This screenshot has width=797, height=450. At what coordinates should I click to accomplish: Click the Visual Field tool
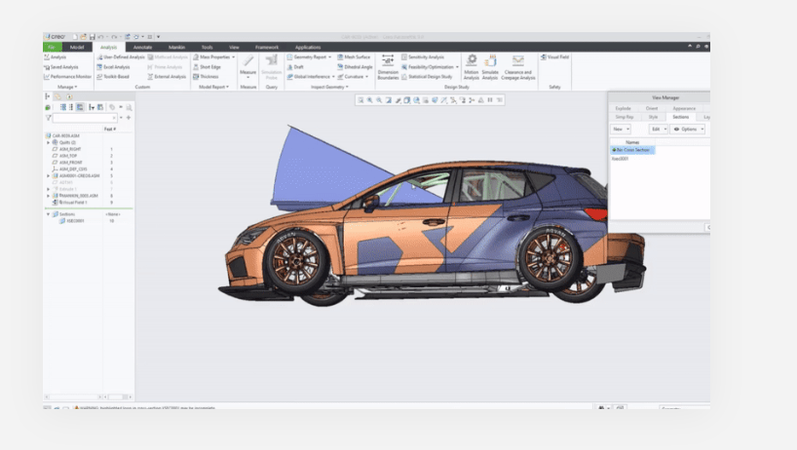(x=554, y=56)
